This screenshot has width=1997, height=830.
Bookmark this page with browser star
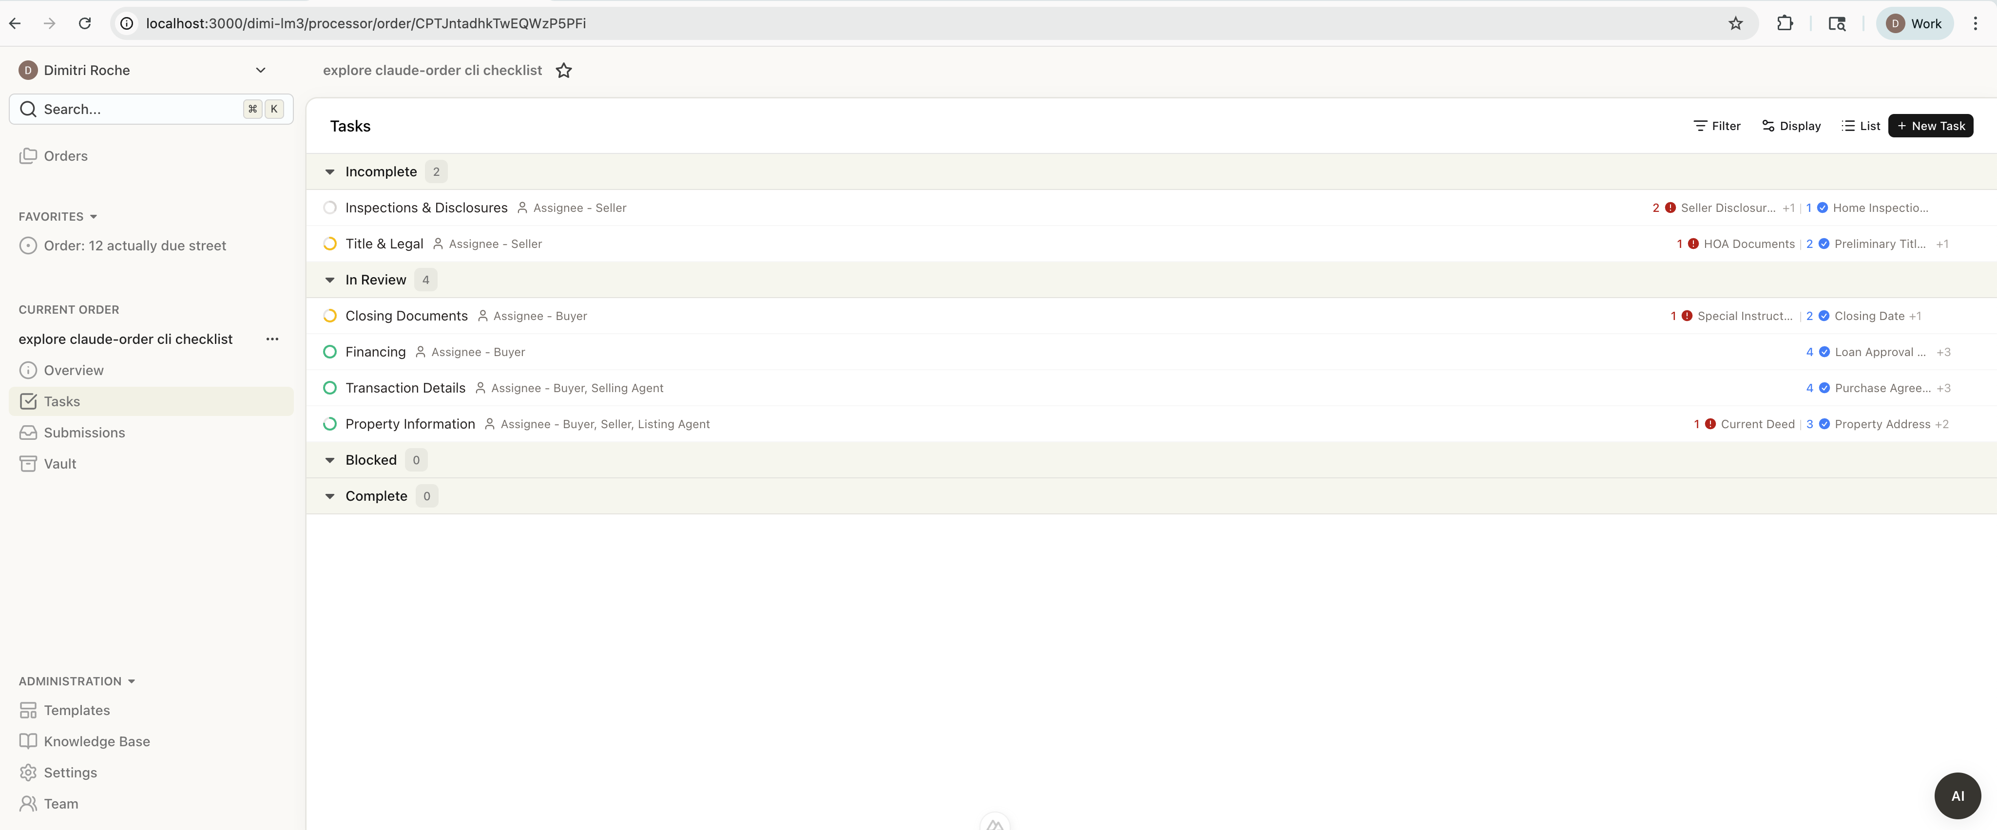pos(1735,23)
